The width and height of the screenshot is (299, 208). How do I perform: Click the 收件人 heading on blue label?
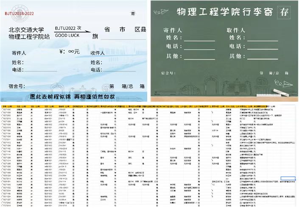point(98,53)
